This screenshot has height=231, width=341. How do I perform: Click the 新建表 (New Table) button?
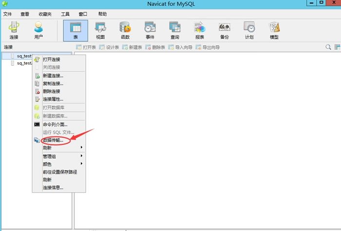click(132, 47)
